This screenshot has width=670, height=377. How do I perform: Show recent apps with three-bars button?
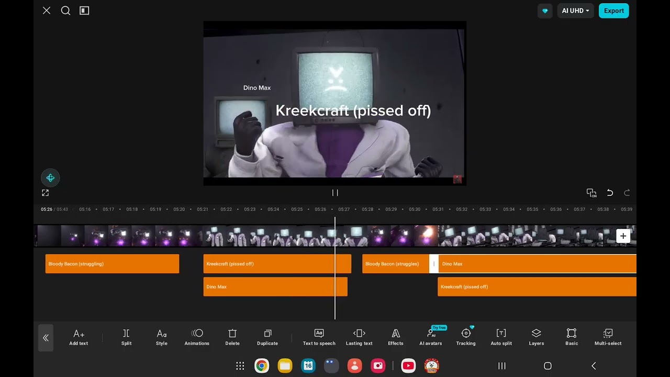click(x=501, y=366)
